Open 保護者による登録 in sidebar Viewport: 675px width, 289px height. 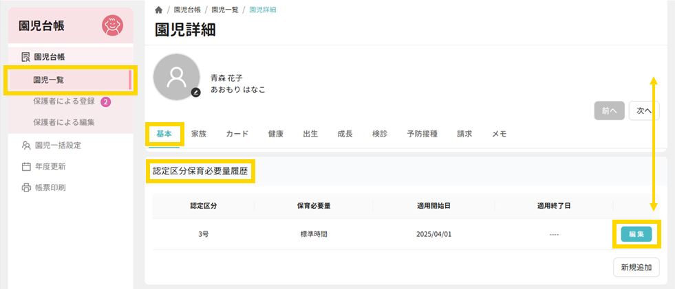click(64, 102)
